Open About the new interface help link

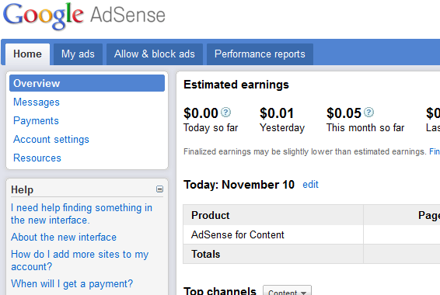coord(64,238)
